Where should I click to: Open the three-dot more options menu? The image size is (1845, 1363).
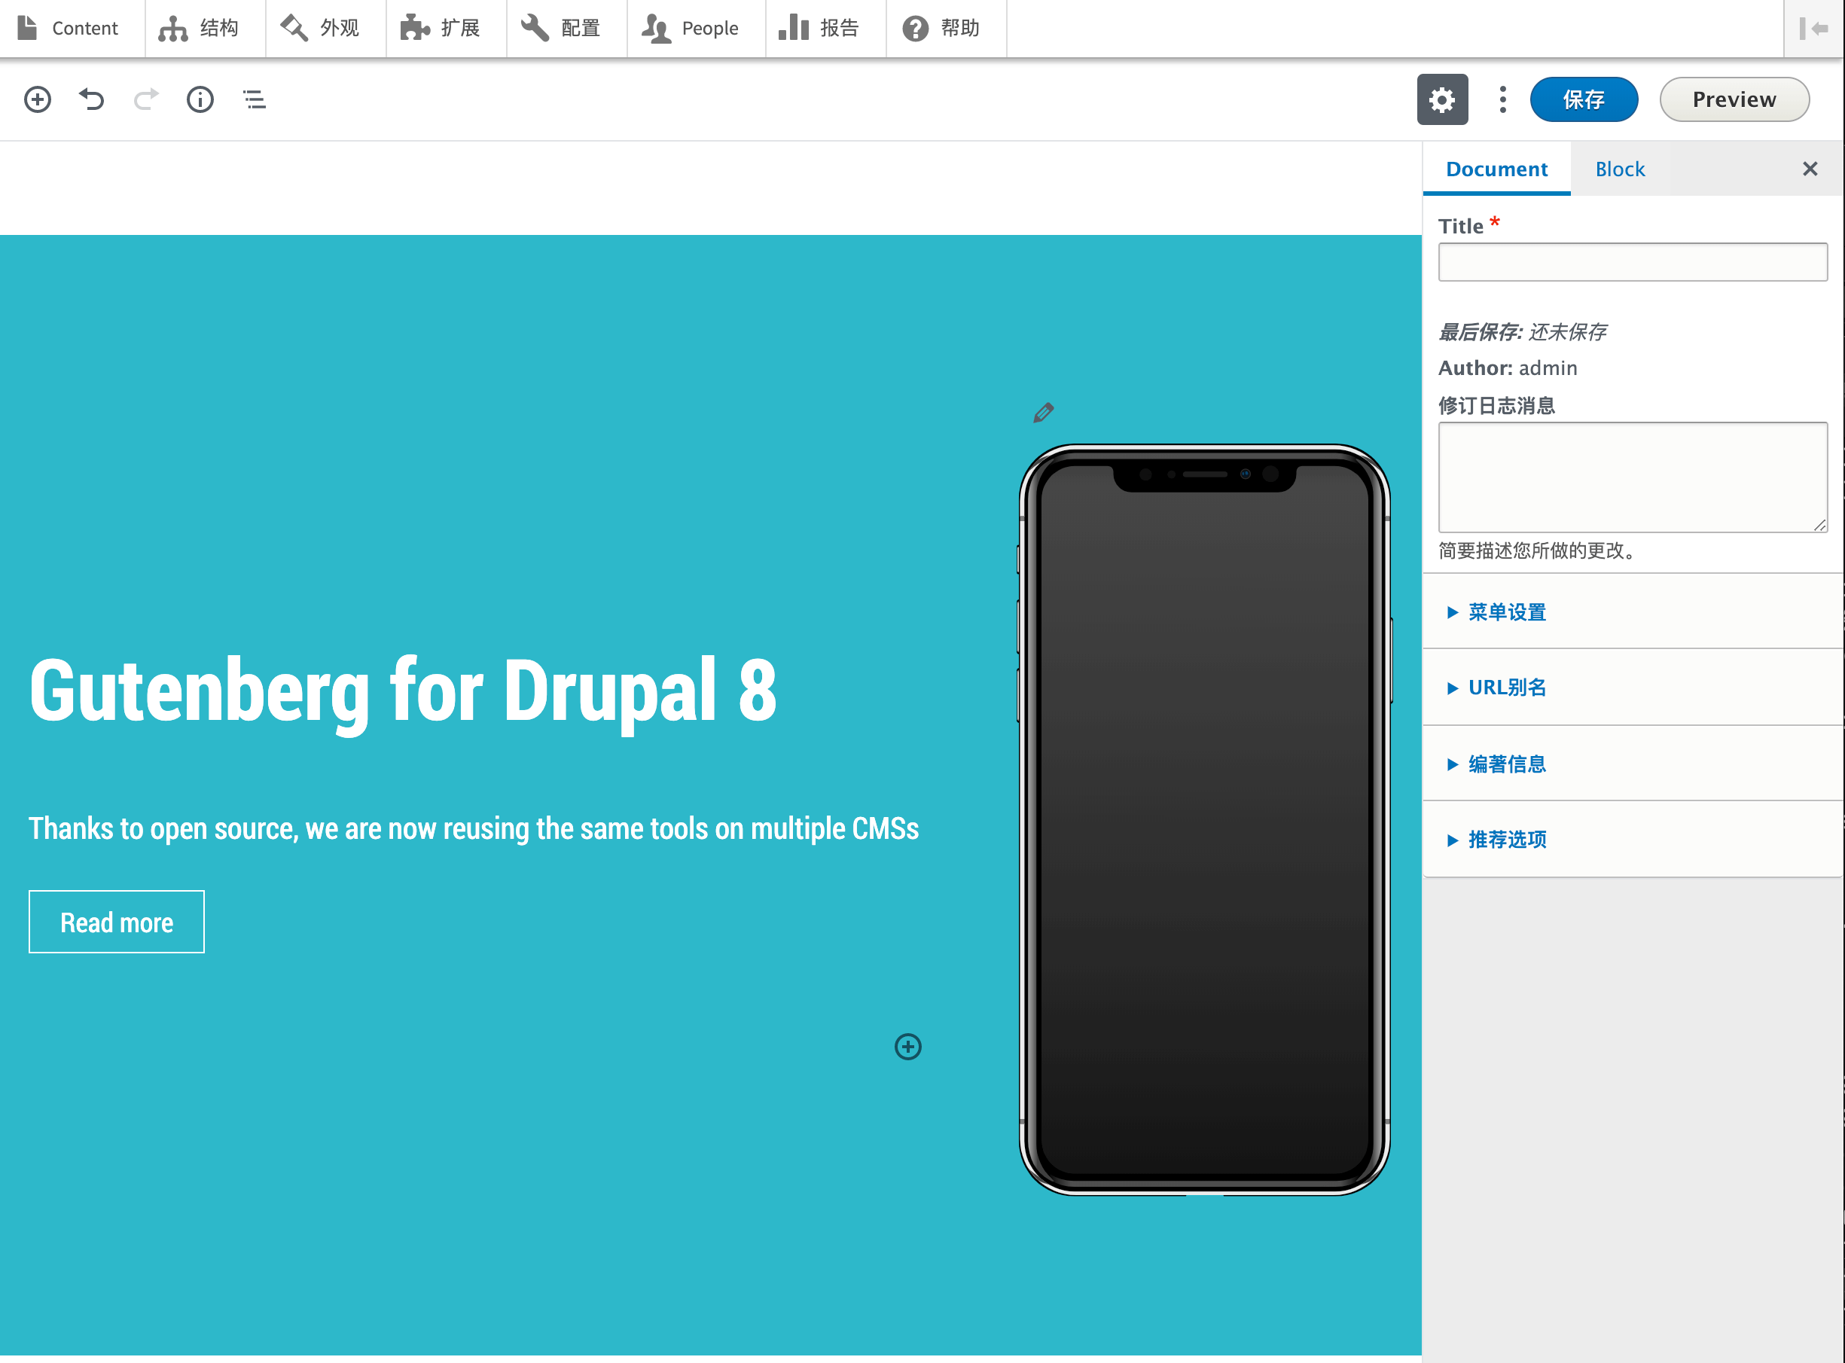coord(1502,100)
